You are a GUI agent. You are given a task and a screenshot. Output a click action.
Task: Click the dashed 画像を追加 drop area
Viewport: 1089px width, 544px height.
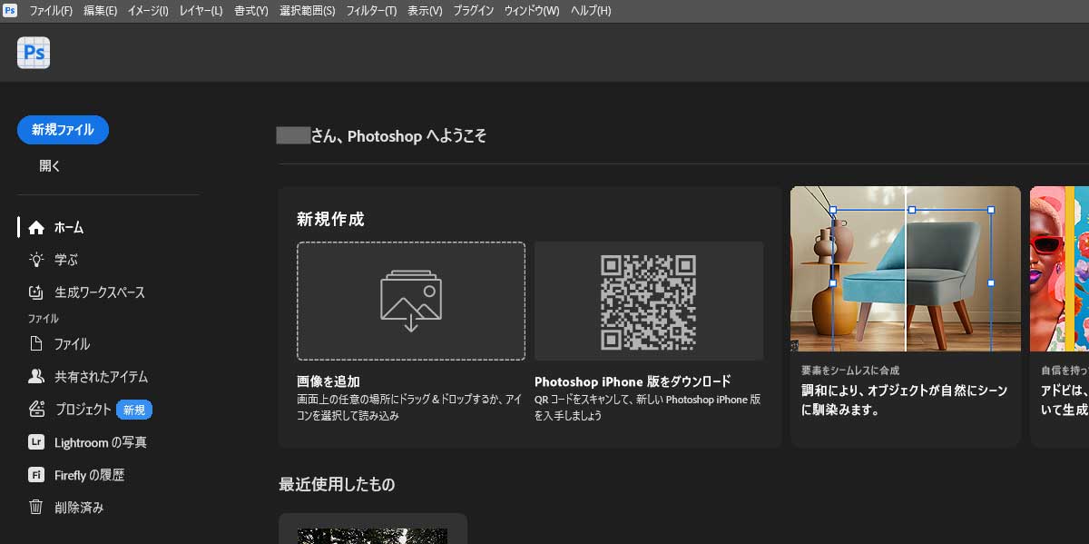(x=411, y=301)
